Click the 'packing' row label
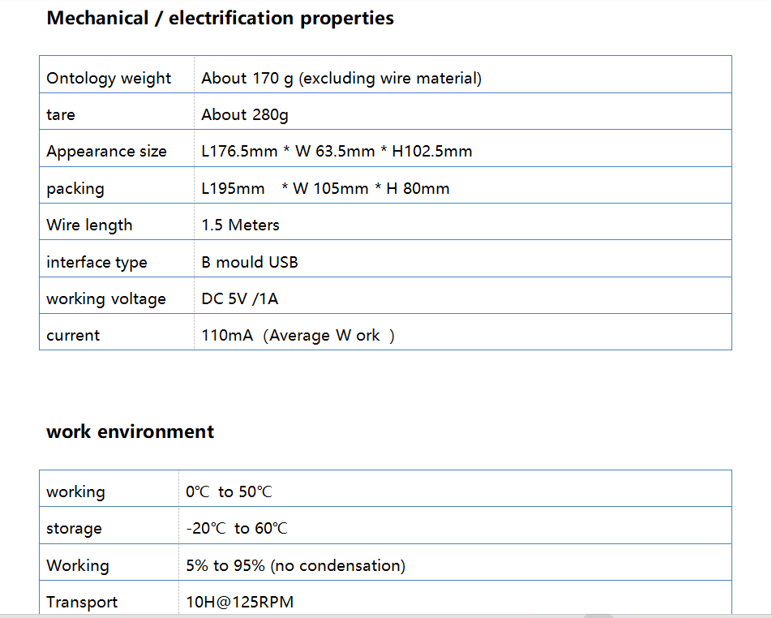 75,189
